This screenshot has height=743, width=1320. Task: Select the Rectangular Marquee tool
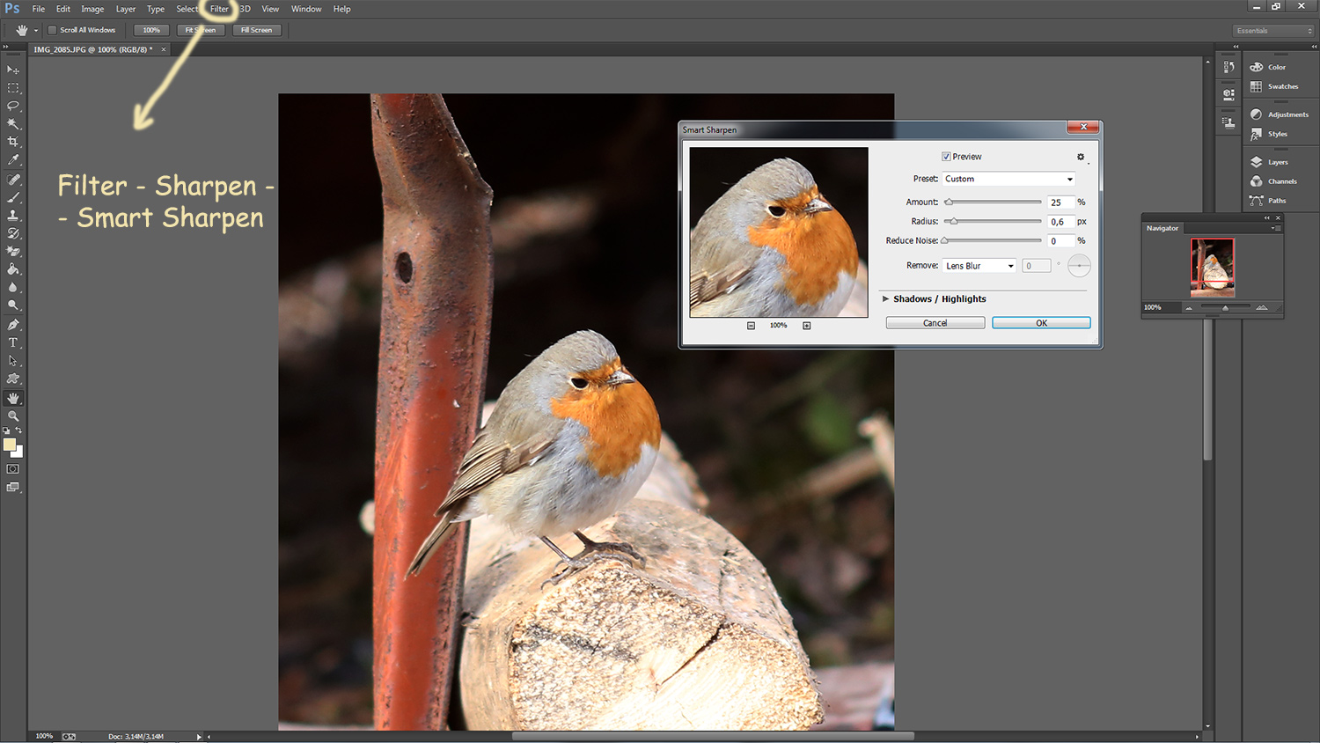[13, 88]
